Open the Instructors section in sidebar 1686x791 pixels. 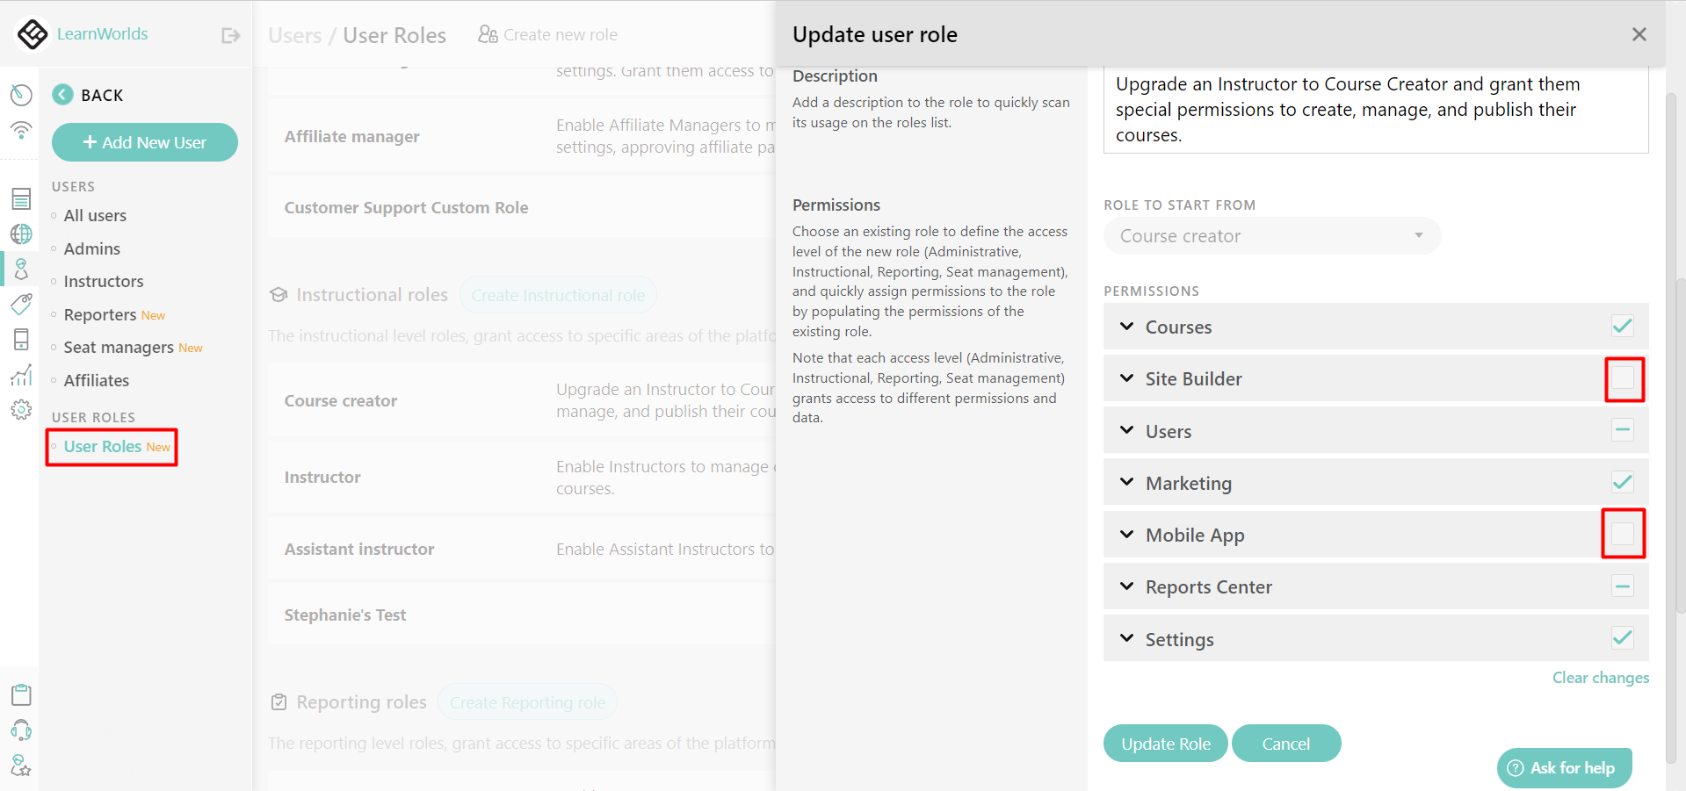103,281
